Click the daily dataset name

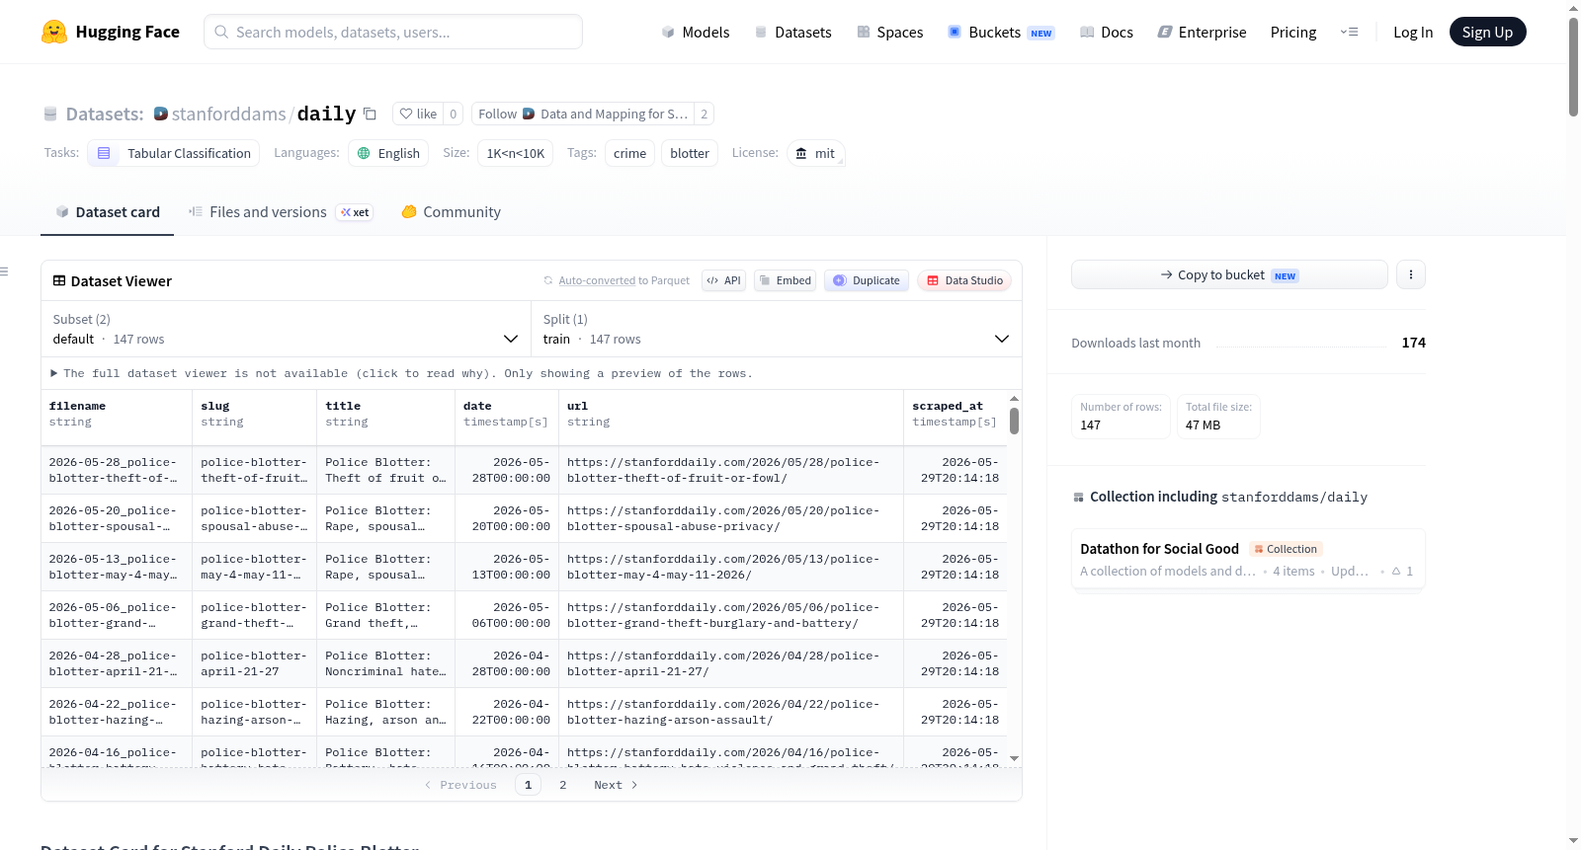point(326,114)
